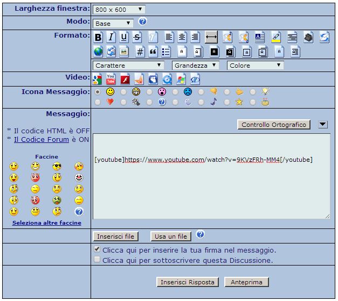Select the yellow smiley message icon
The width and height of the screenshot is (338, 301).
[x=98, y=92]
